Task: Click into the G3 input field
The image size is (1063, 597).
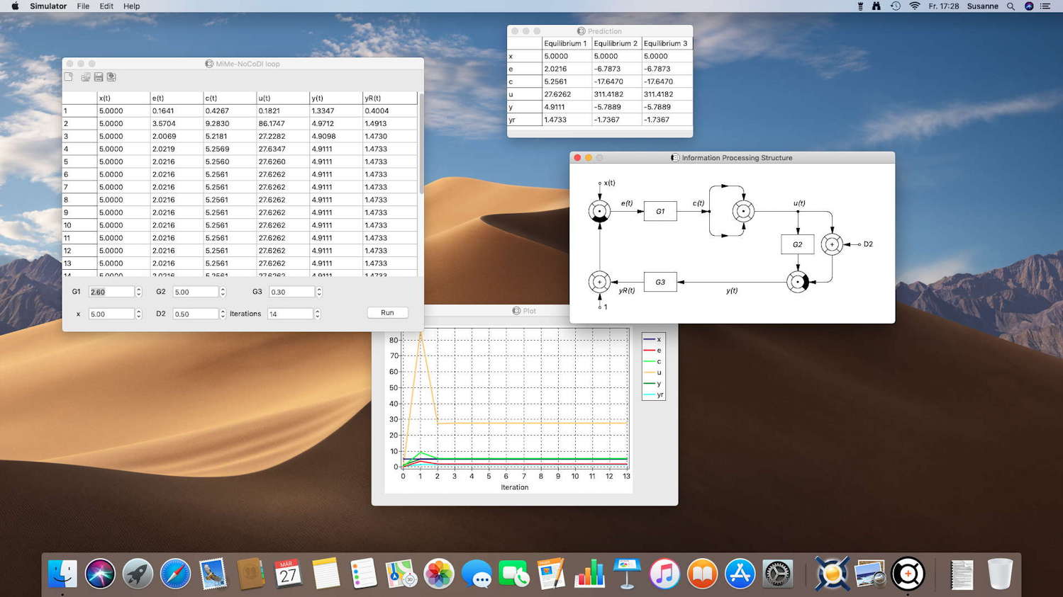Action: (291, 292)
